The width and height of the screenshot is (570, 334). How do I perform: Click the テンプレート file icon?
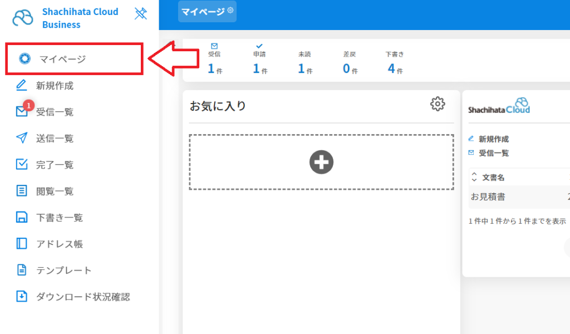[x=22, y=269]
